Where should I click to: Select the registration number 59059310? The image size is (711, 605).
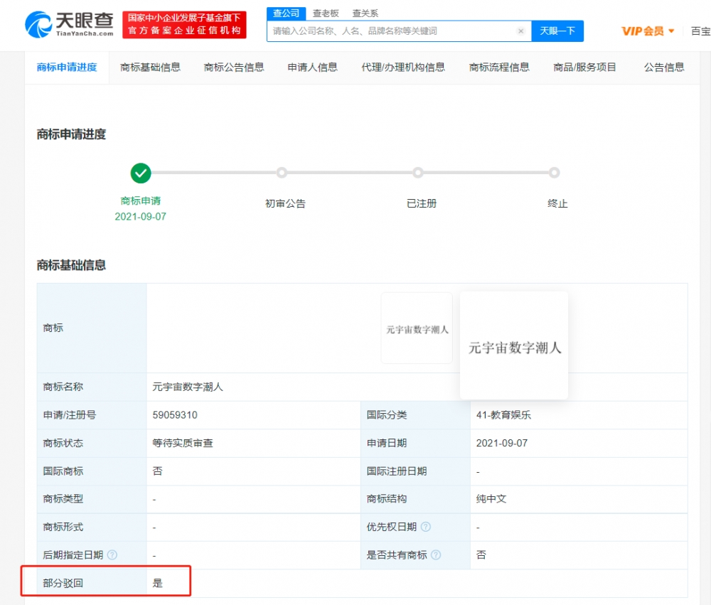175,415
